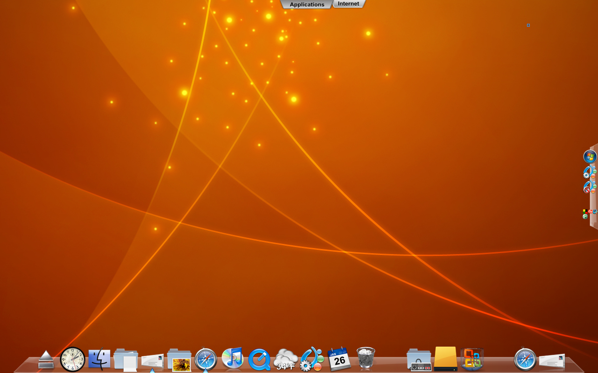This screenshot has height=373, width=598.
Task: Click the colored squares tray icon
Action: point(584,211)
